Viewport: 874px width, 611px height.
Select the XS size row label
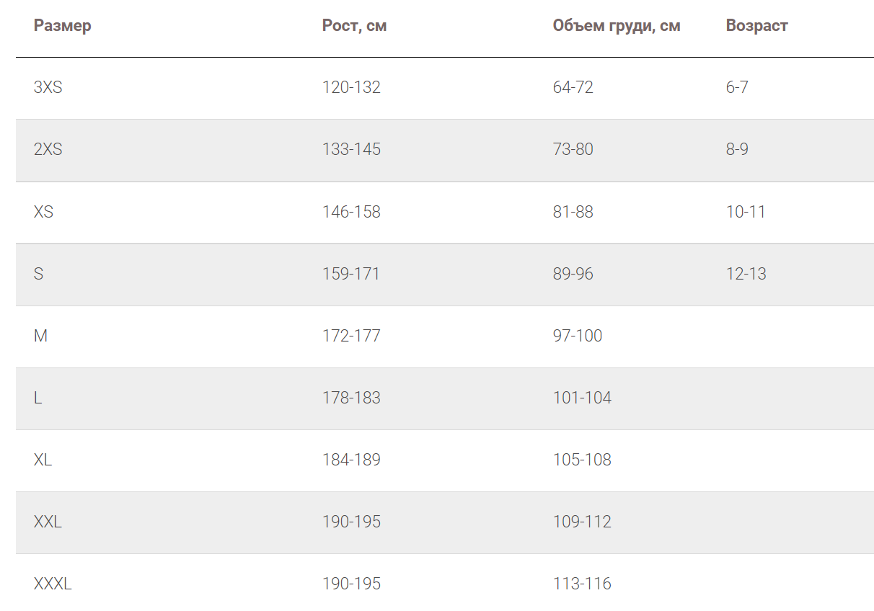pyautogui.click(x=43, y=212)
